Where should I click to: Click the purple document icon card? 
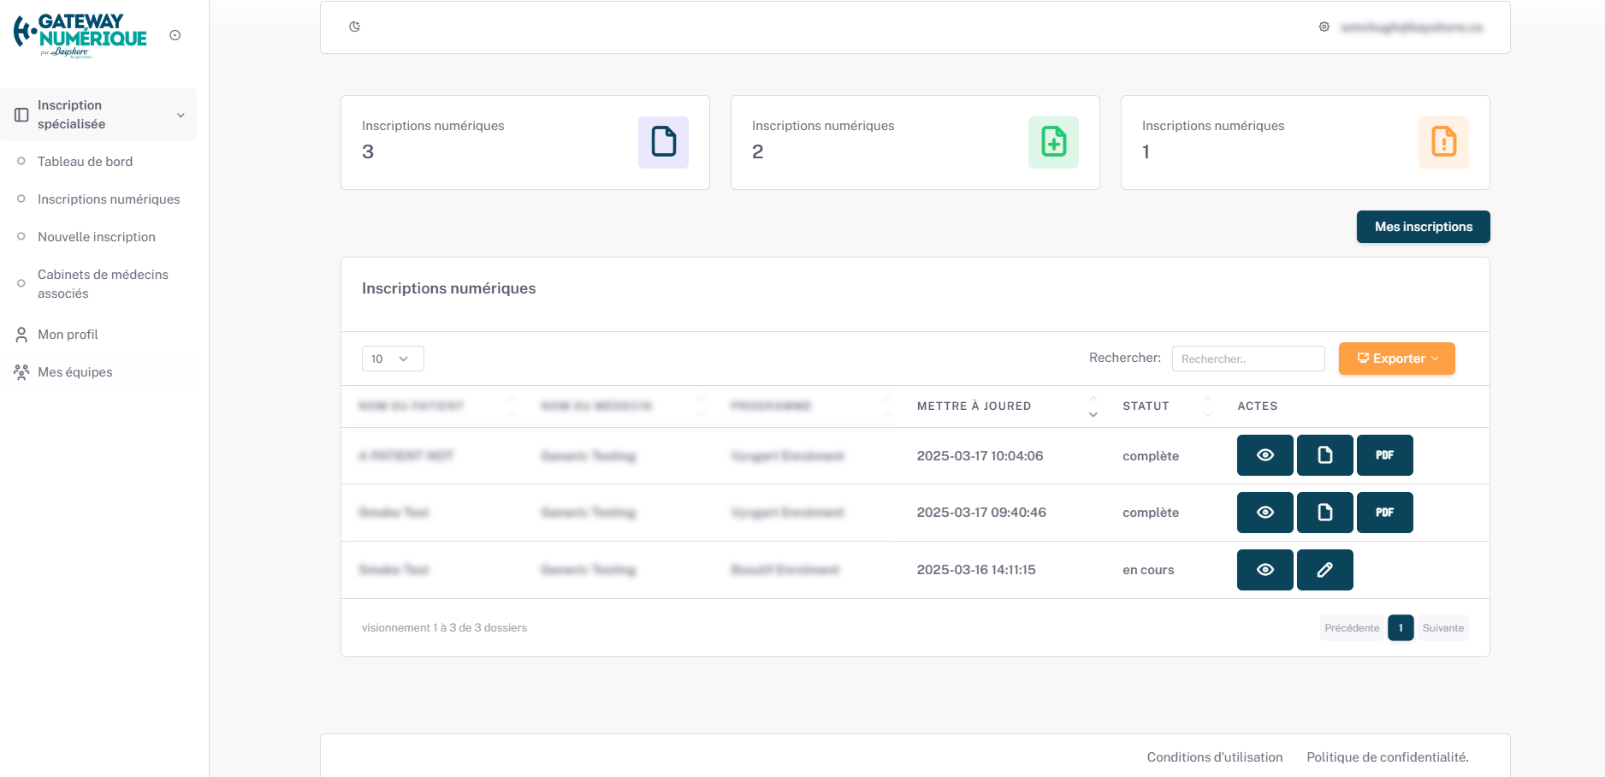coord(663,142)
